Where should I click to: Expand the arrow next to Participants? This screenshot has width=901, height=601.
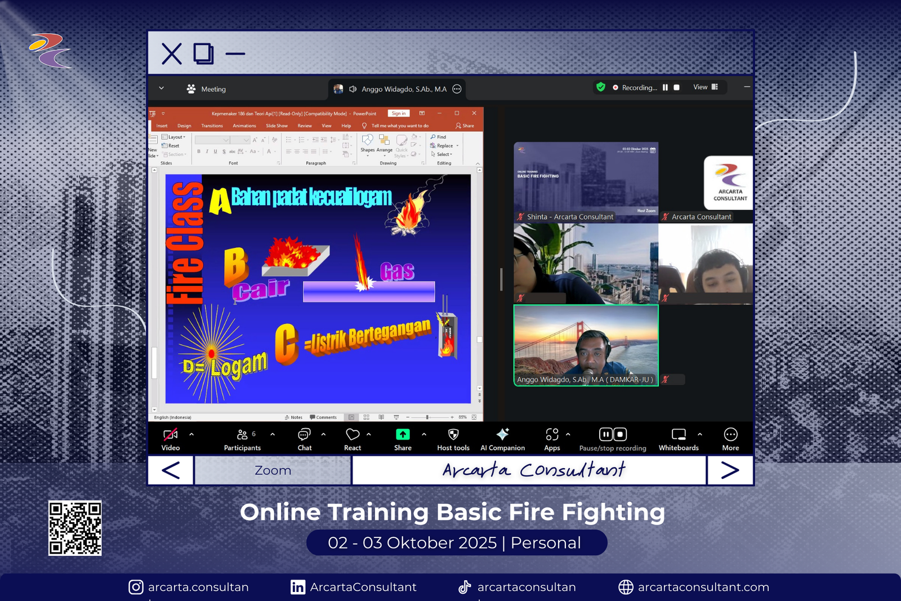(x=273, y=434)
